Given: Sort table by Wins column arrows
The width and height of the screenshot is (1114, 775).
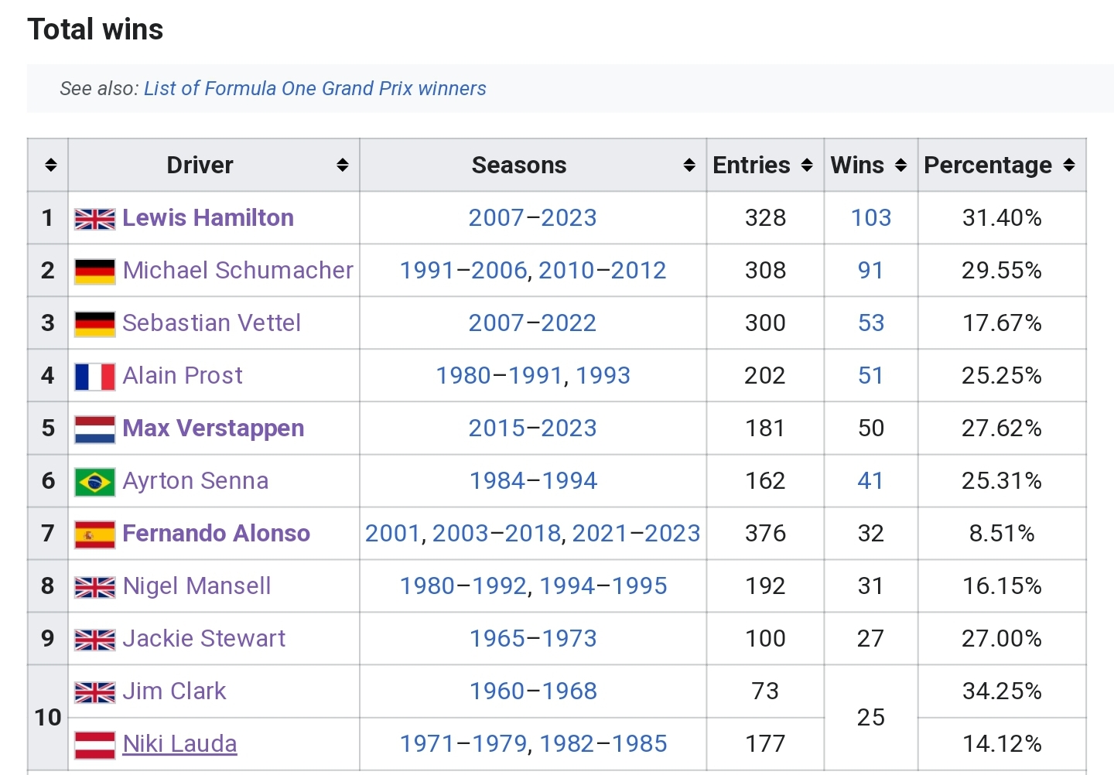Looking at the screenshot, I should 900,165.
